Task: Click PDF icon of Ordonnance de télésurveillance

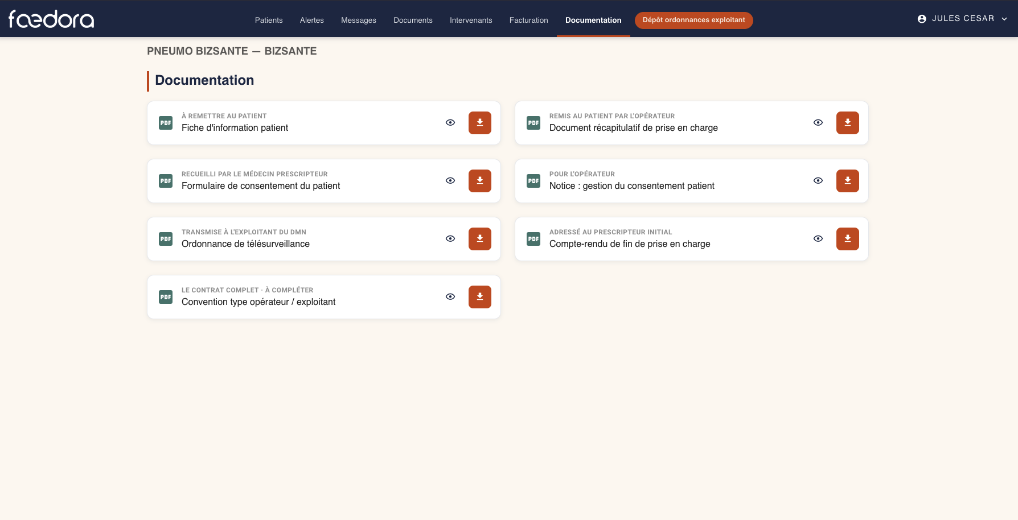Action: [166, 239]
